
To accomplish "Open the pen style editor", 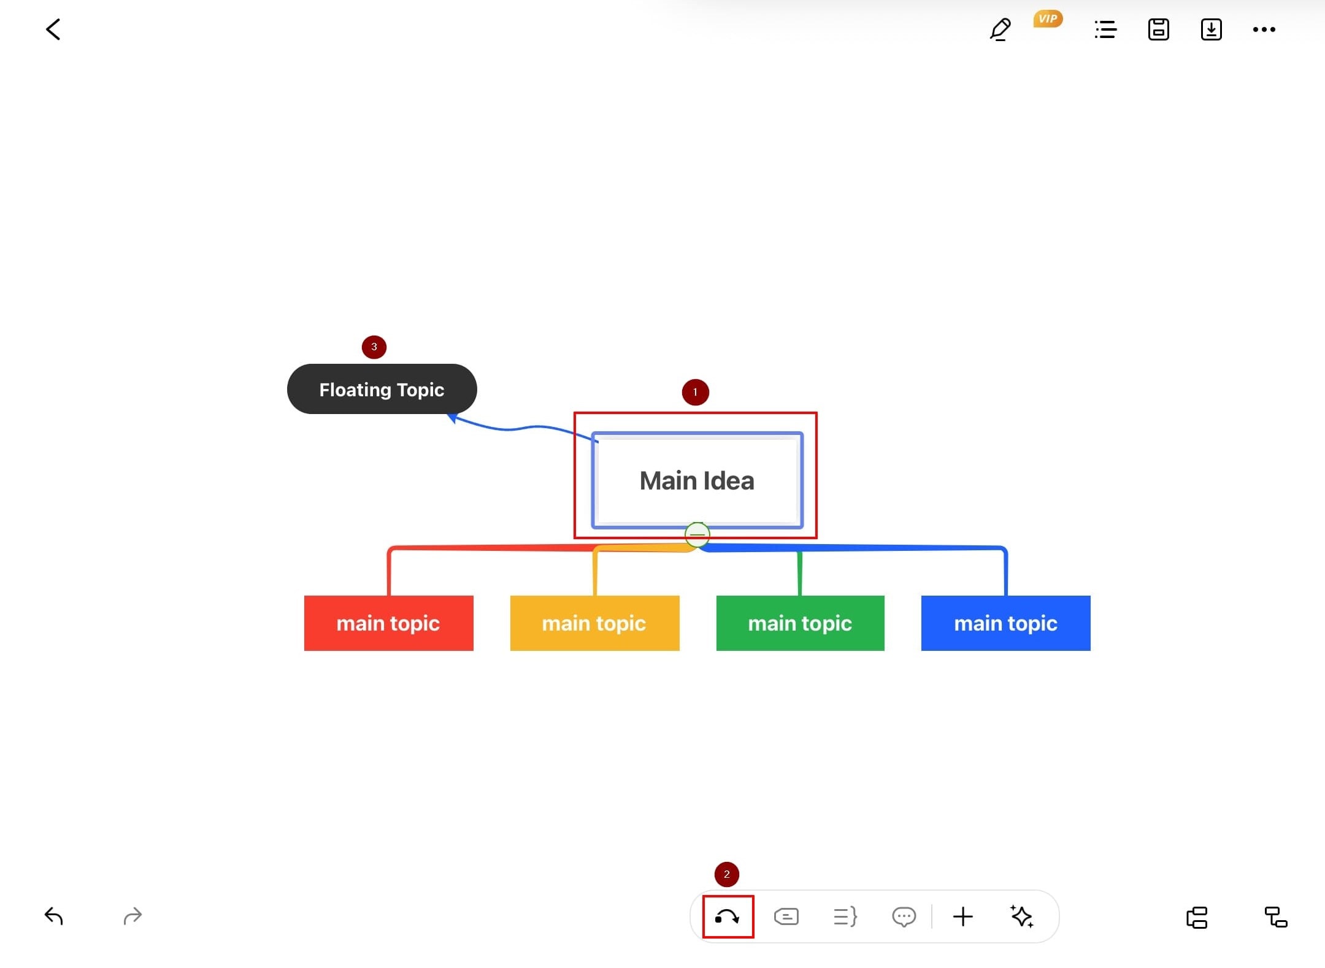I will click(x=1000, y=29).
